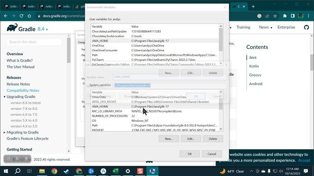Go back in the browser
The image size is (314, 176).
click(x=5, y=16)
